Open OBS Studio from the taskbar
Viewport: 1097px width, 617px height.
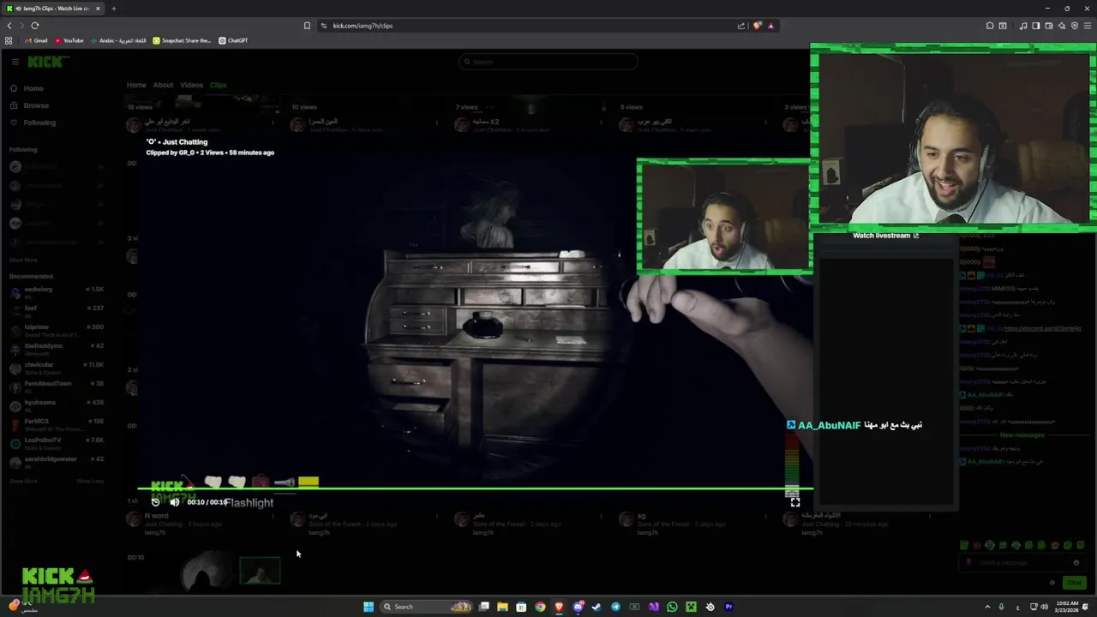pos(710,607)
